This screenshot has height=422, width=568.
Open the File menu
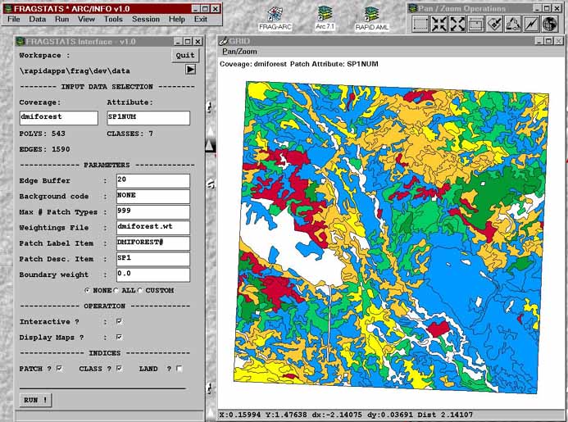click(14, 19)
